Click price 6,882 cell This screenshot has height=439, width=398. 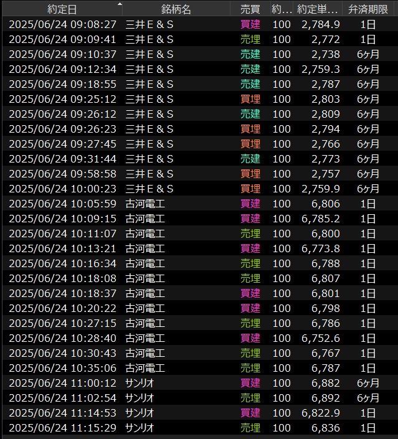click(326, 383)
